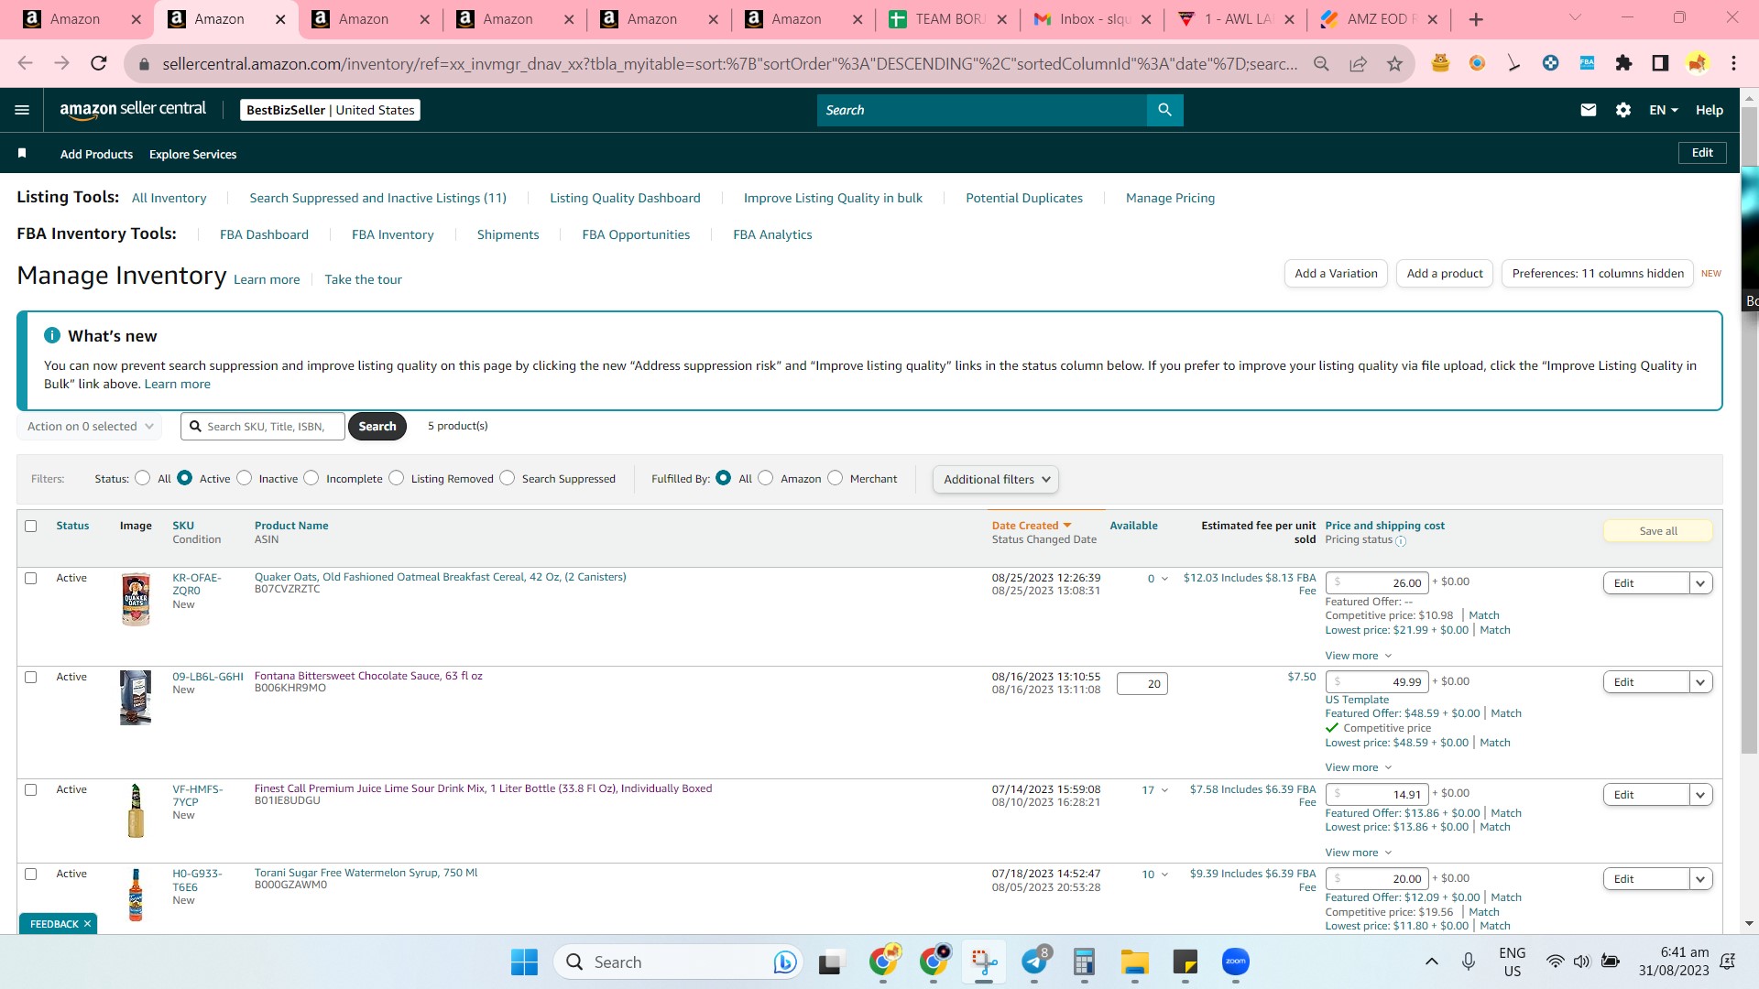Open Listing Quality Dashboard
The height and width of the screenshot is (989, 1759).
(x=625, y=198)
